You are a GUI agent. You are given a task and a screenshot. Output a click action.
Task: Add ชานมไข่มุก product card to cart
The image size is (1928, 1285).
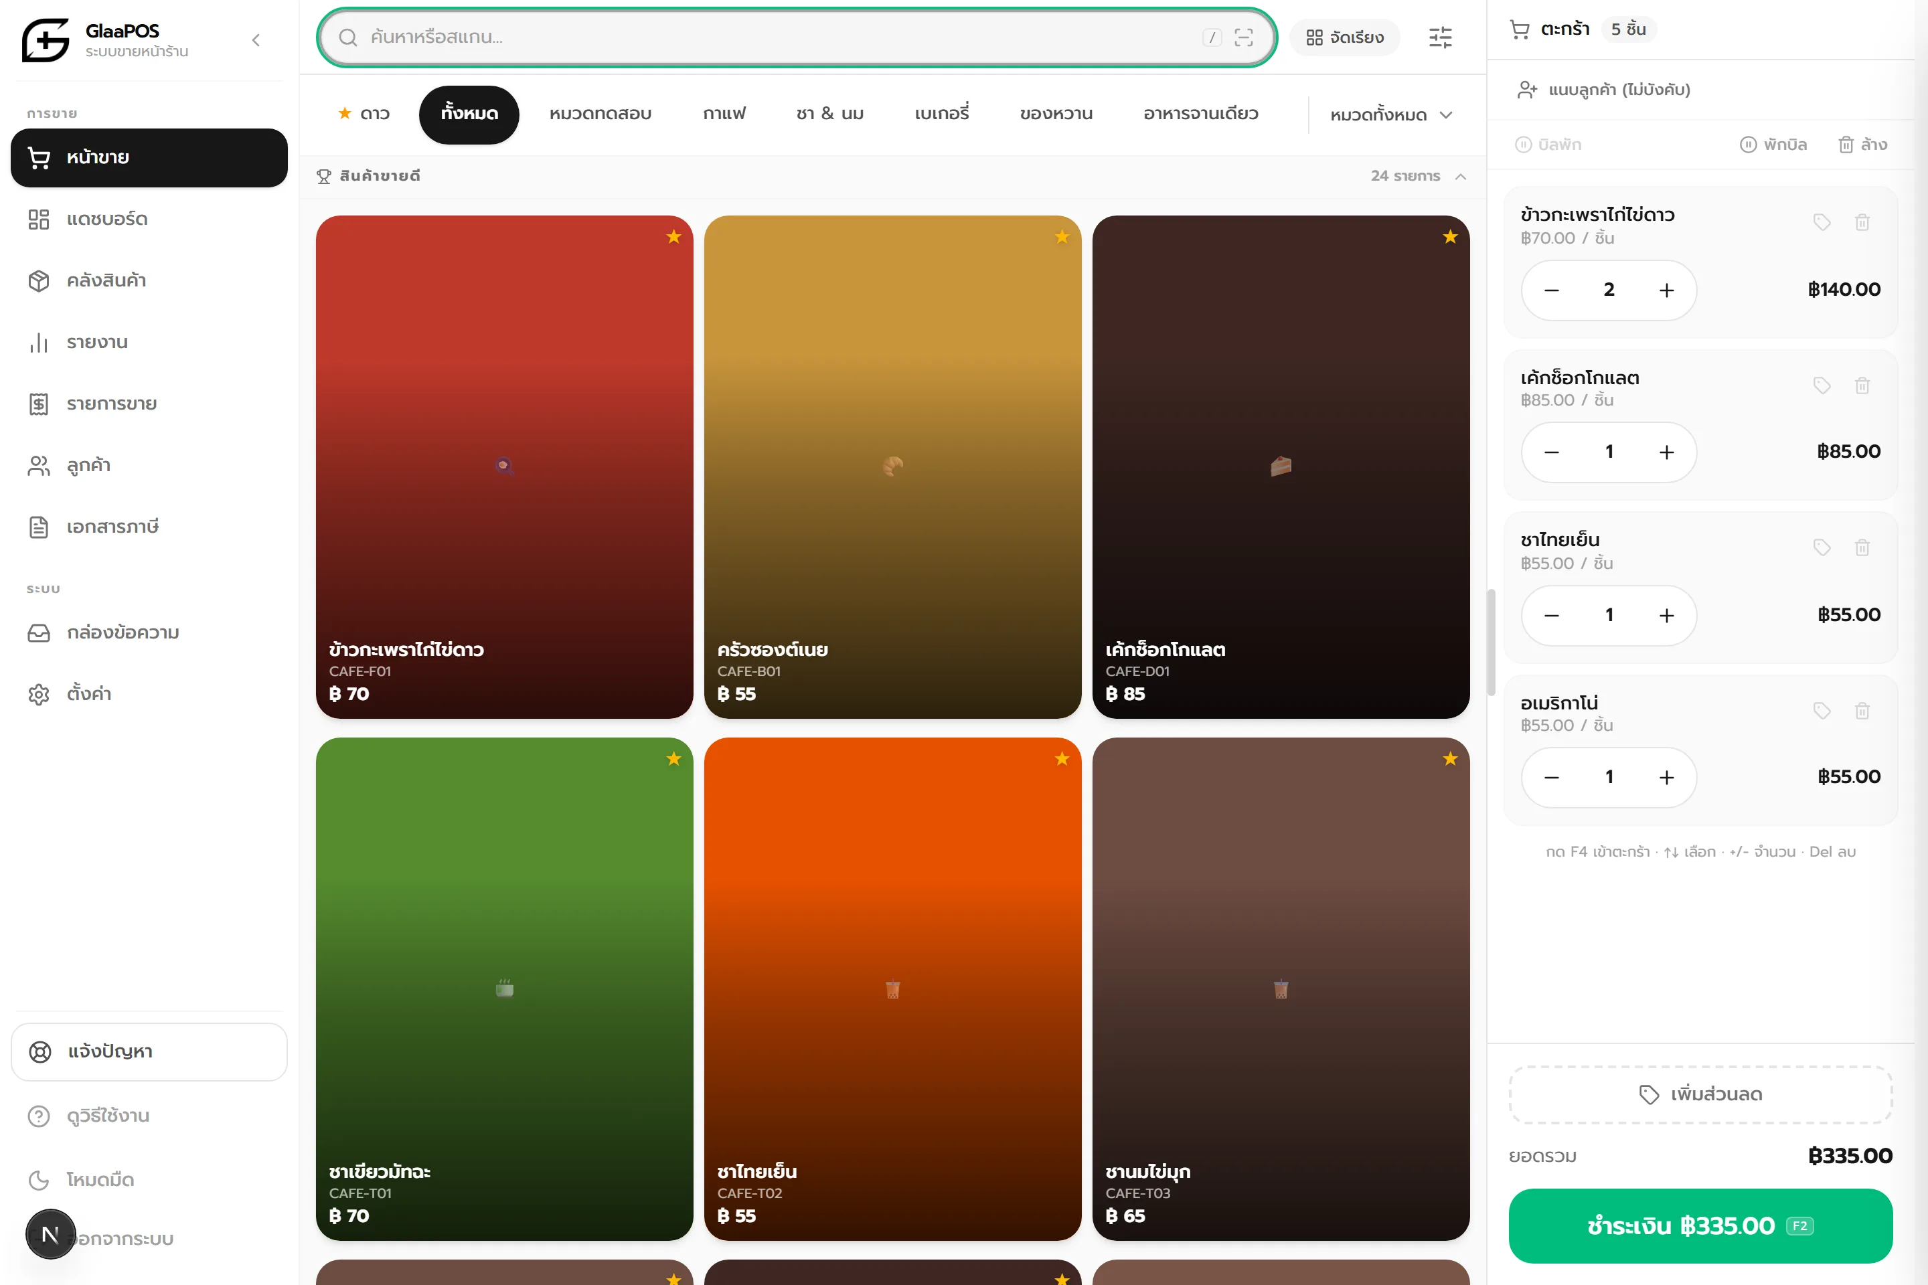coord(1281,989)
